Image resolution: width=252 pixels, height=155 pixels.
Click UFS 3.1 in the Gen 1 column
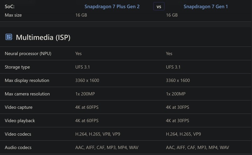[x=173, y=67]
